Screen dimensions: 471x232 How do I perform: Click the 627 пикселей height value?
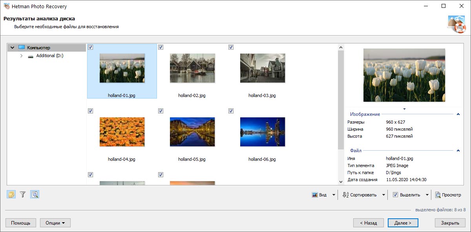399,136
